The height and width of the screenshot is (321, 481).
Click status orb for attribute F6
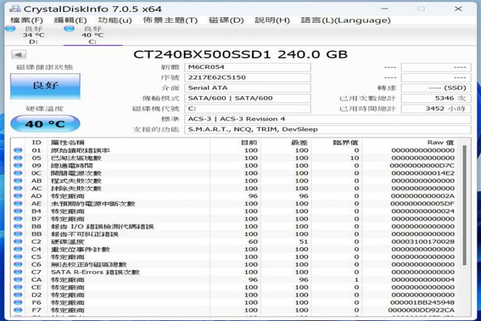pyautogui.click(x=18, y=302)
